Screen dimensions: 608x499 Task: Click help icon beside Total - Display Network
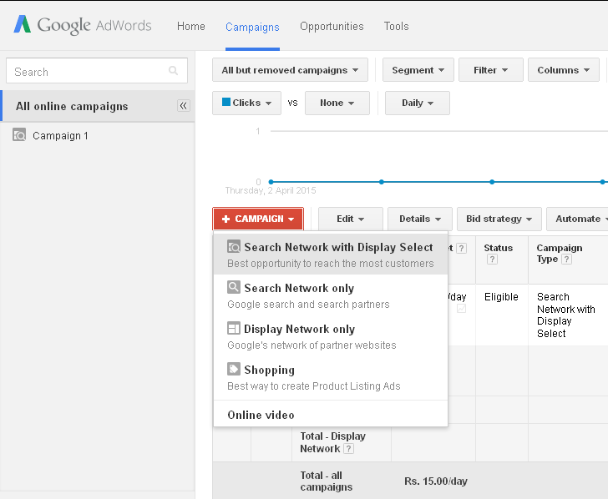pos(348,449)
